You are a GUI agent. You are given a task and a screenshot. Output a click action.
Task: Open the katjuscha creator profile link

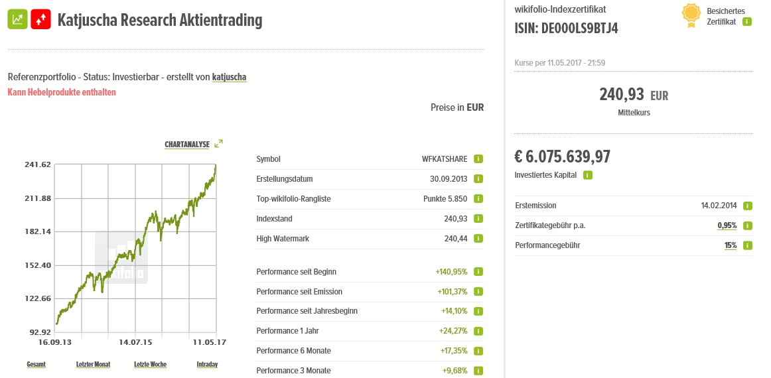[x=229, y=77]
